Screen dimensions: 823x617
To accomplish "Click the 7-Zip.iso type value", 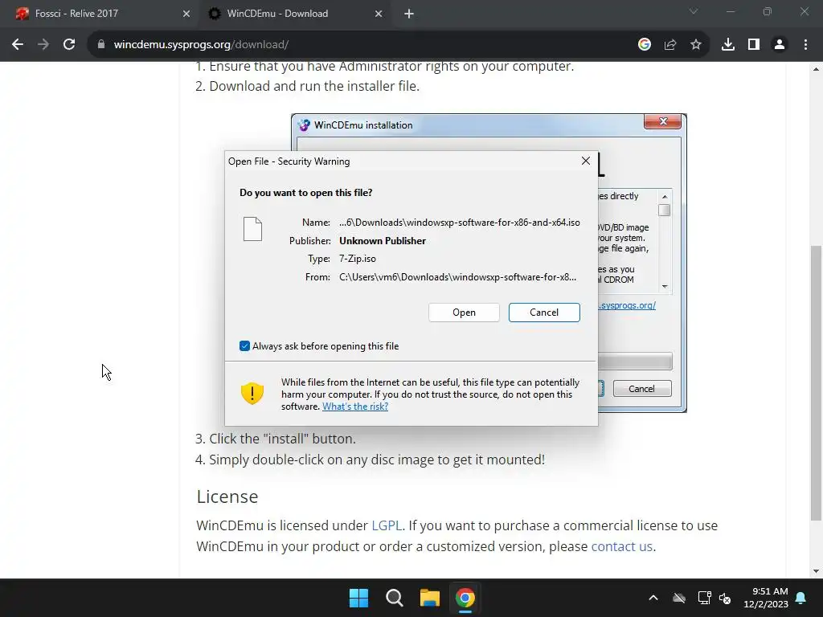I will (358, 259).
